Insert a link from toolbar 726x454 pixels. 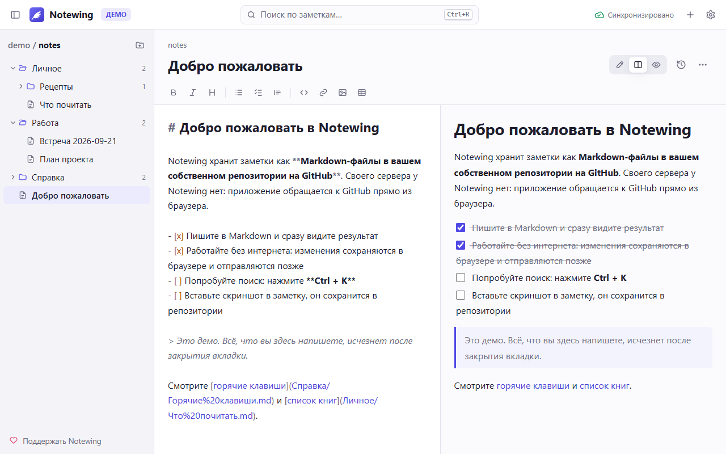tap(323, 93)
